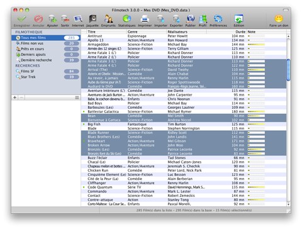Select Films non vus list
This screenshot has width=302, height=229.
click(x=46, y=43)
